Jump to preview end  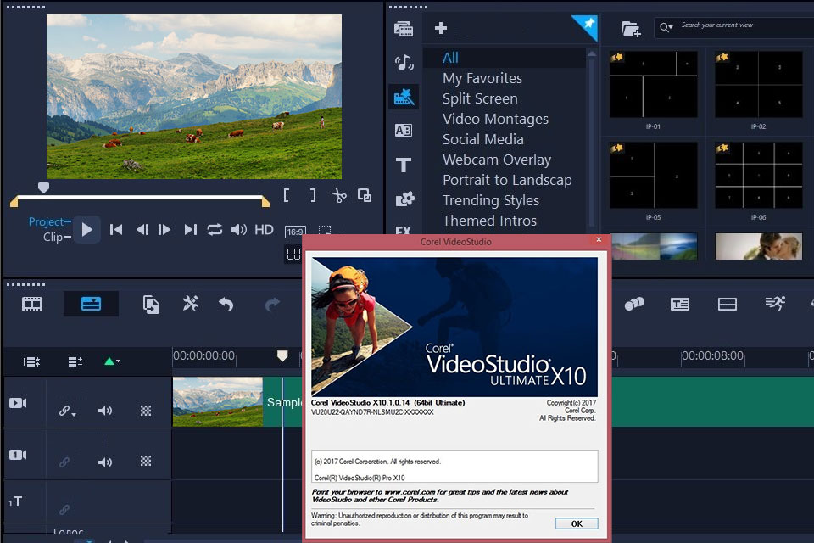coord(191,230)
